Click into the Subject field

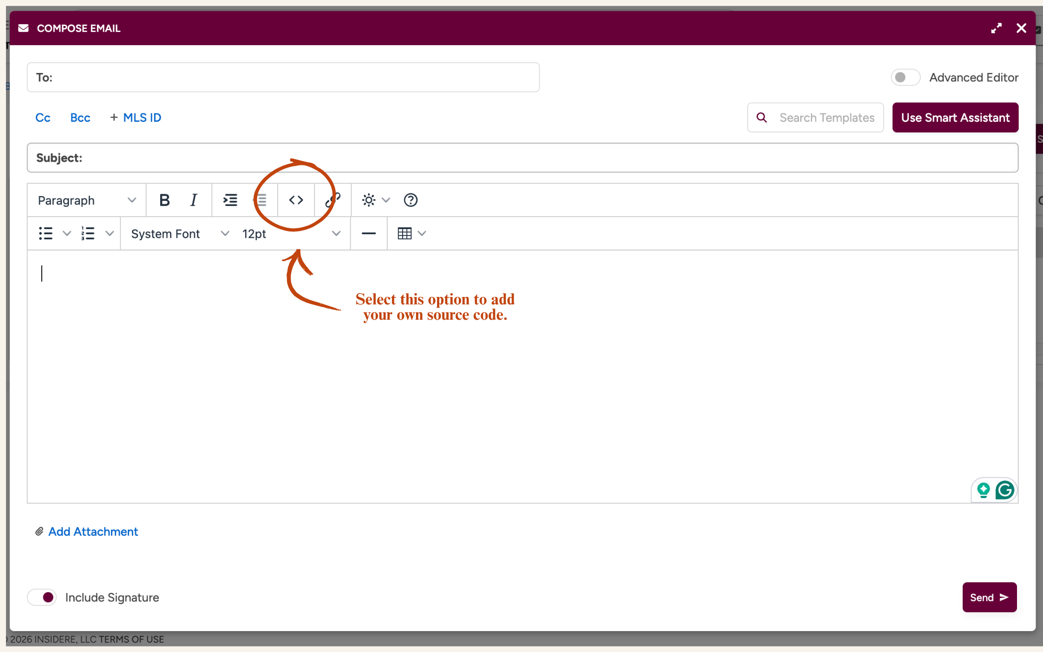point(522,158)
